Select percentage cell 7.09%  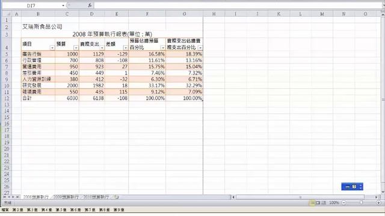[184, 92]
